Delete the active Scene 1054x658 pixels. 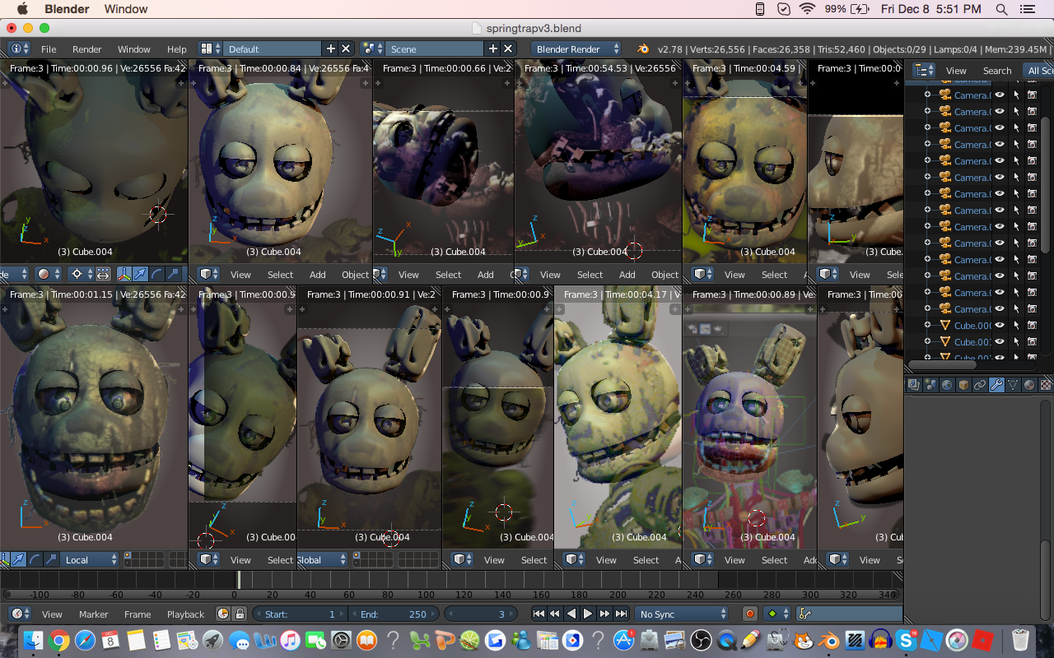click(508, 49)
